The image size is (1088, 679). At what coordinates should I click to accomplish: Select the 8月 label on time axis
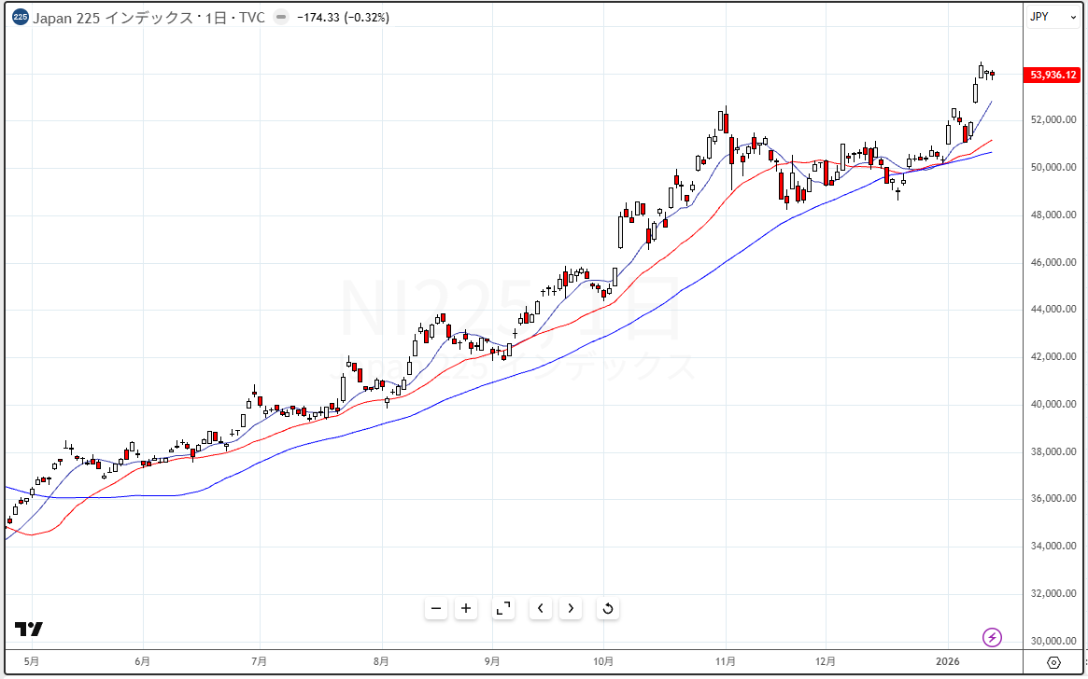[x=381, y=662]
